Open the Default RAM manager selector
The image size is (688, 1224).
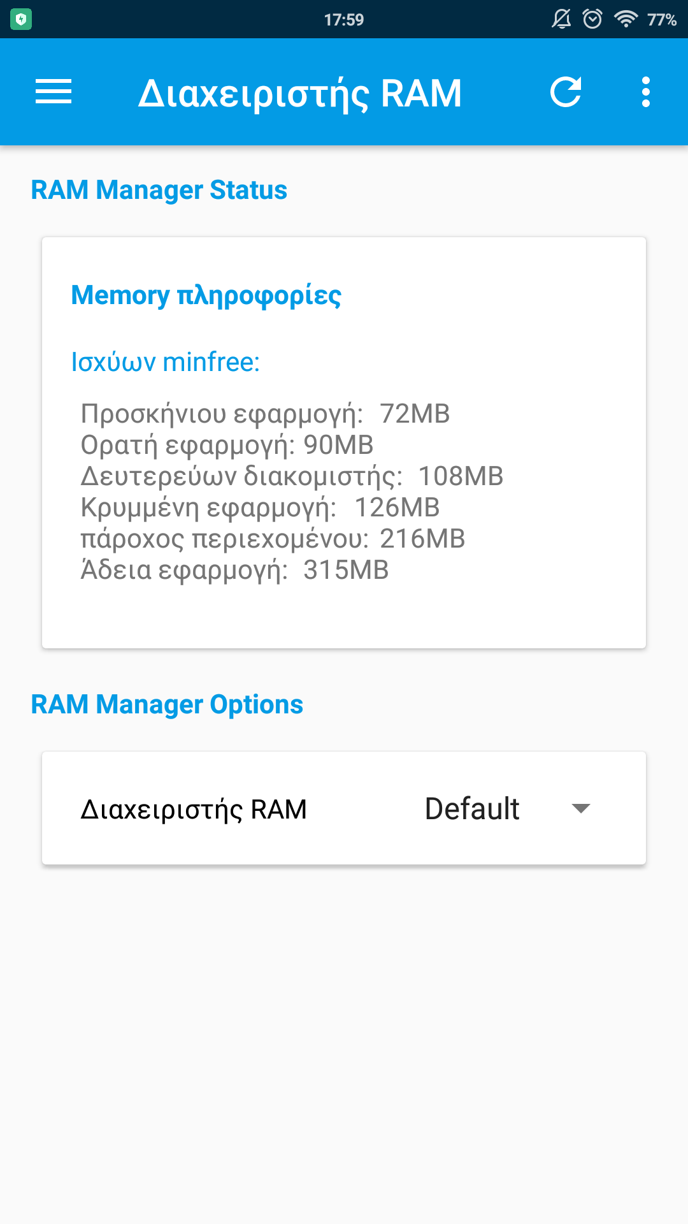tap(472, 808)
